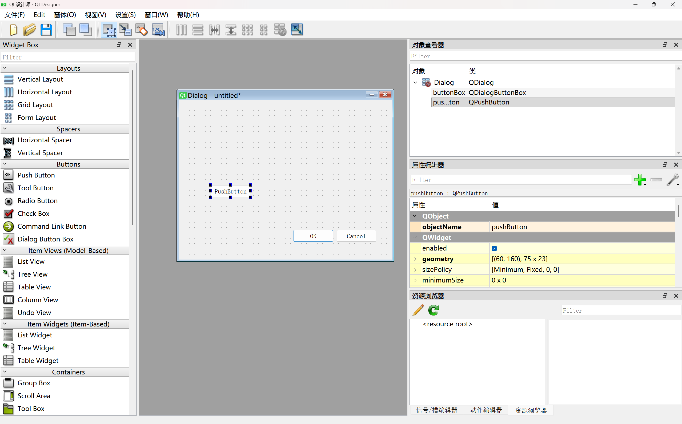This screenshot has height=424, width=682.
Task: Click the OK button in the dialog
Action: (313, 236)
